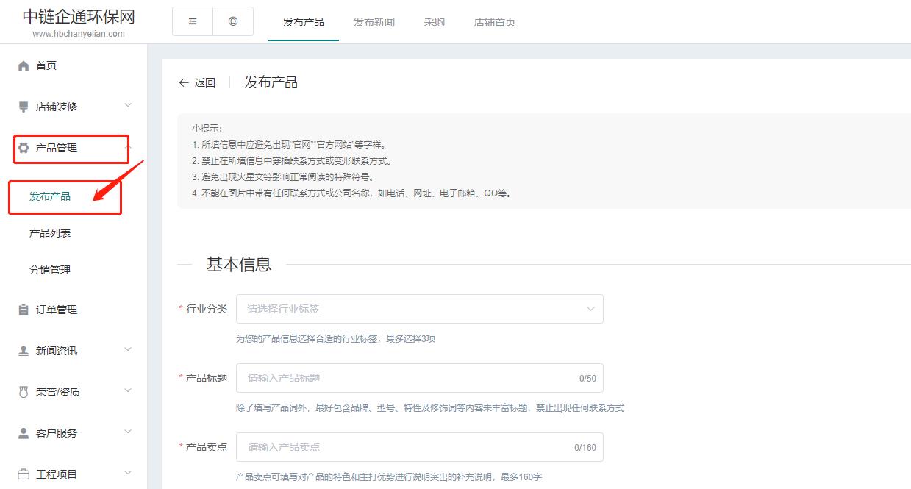Image resolution: width=911 pixels, height=489 pixels.
Task: Click the house icon beside 首页
Action: [x=24, y=65]
